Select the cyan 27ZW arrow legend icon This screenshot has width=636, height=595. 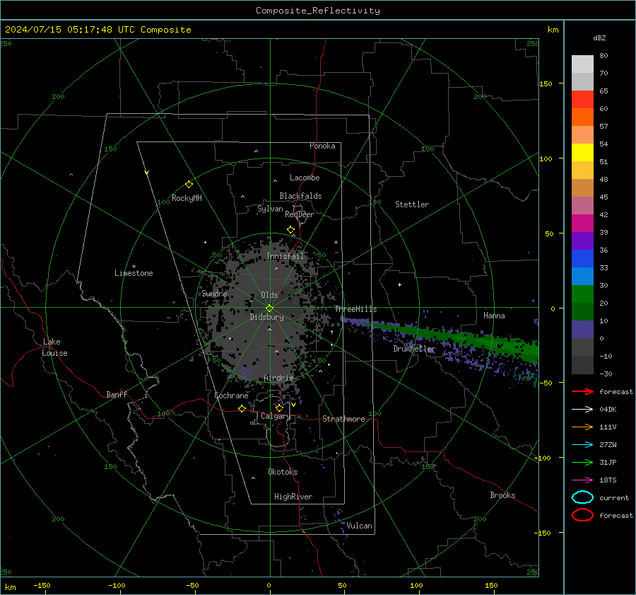coord(582,445)
